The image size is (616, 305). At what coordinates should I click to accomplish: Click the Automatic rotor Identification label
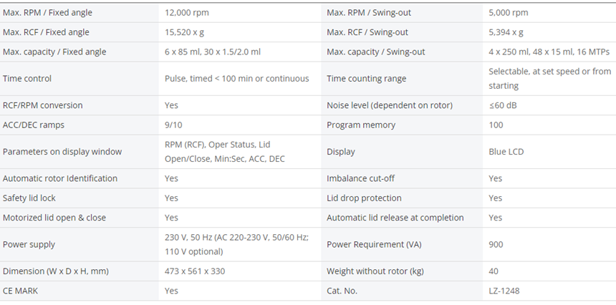60,178
